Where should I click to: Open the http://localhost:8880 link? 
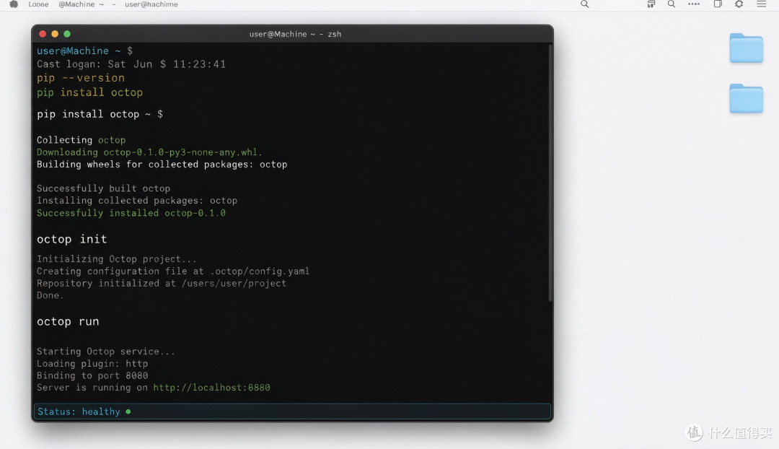coord(211,388)
